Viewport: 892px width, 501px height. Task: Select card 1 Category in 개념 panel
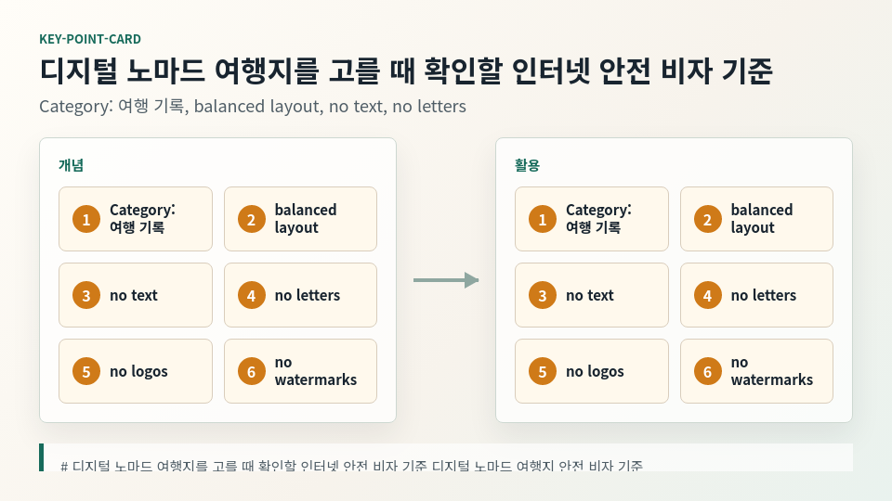(136, 219)
